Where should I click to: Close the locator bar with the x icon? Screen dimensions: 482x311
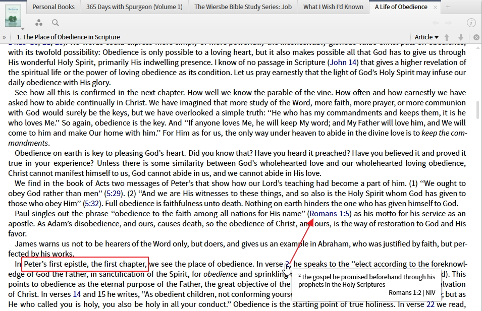[x=476, y=37]
